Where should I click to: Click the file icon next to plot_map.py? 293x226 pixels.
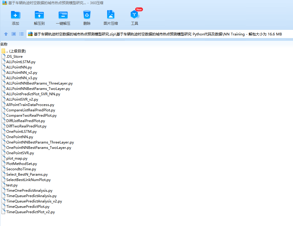click(3, 158)
